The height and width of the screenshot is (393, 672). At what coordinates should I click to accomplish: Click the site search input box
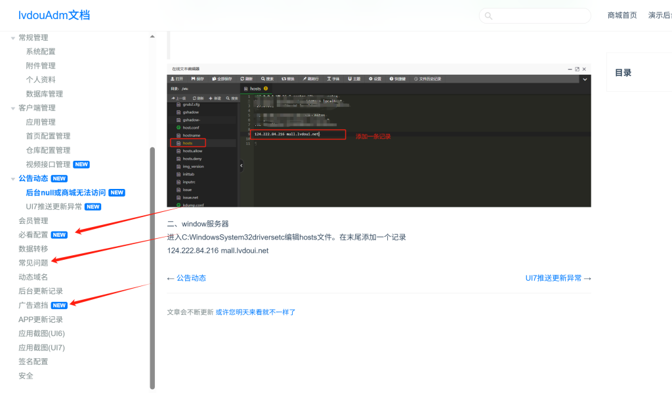tap(535, 15)
